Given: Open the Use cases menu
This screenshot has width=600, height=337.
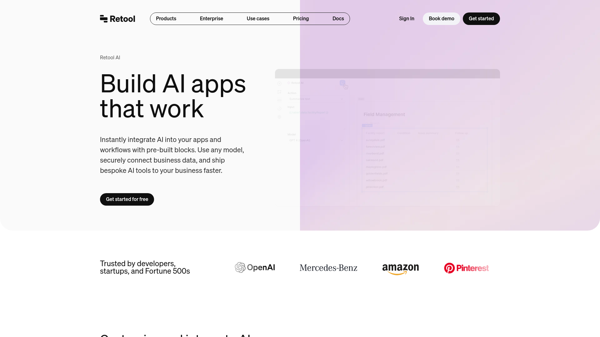Looking at the screenshot, I should (258, 19).
